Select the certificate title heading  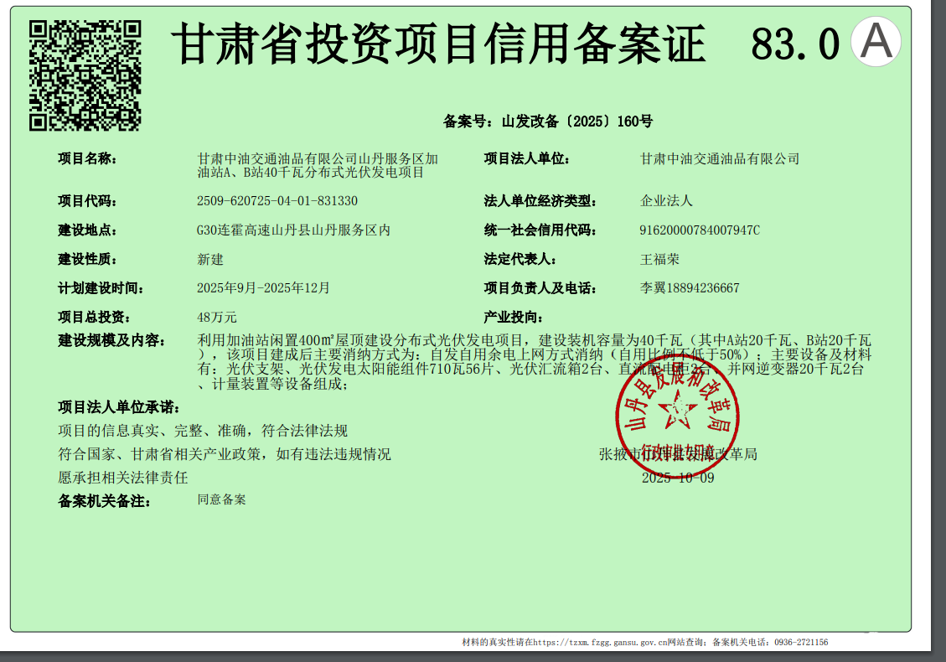point(438,44)
